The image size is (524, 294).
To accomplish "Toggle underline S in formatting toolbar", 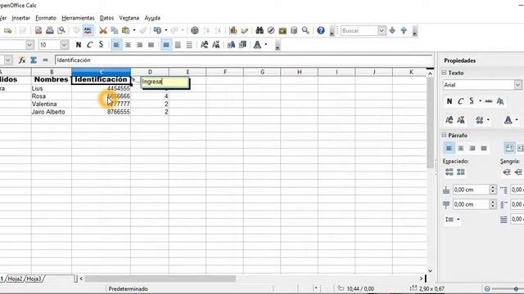I will [101, 45].
